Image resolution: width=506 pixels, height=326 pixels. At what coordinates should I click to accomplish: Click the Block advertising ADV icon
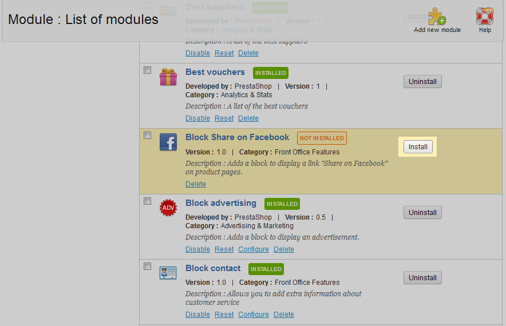pyautogui.click(x=168, y=208)
